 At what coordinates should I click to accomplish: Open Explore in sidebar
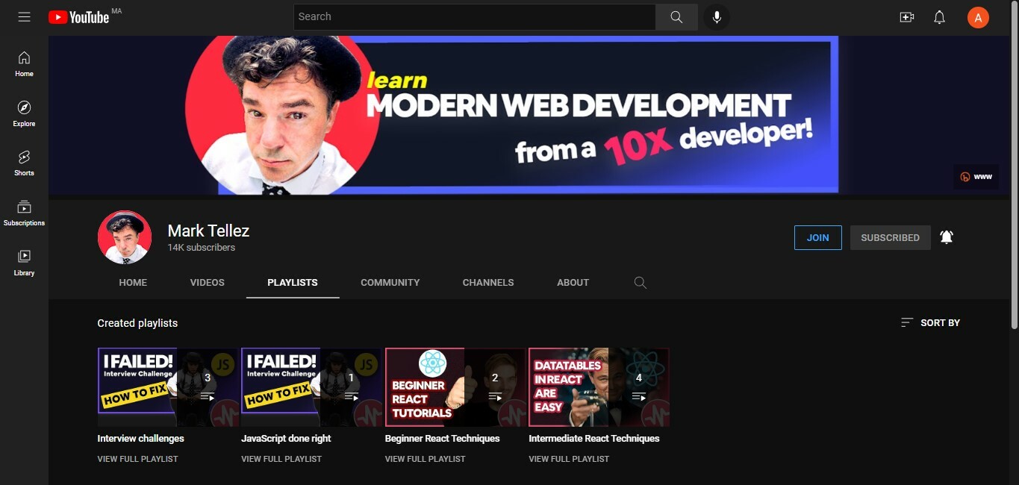tap(24, 114)
